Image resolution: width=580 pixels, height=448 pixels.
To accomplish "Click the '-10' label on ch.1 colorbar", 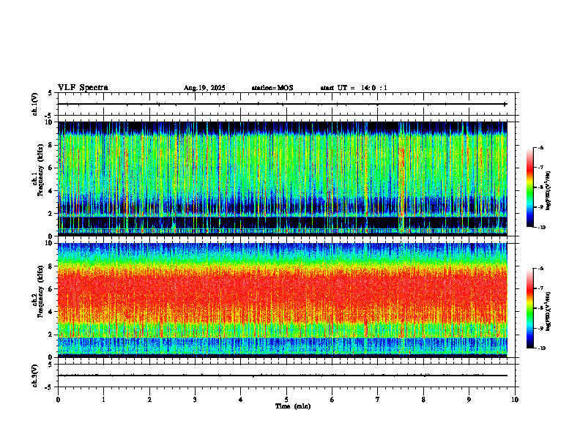I will [541, 228].
